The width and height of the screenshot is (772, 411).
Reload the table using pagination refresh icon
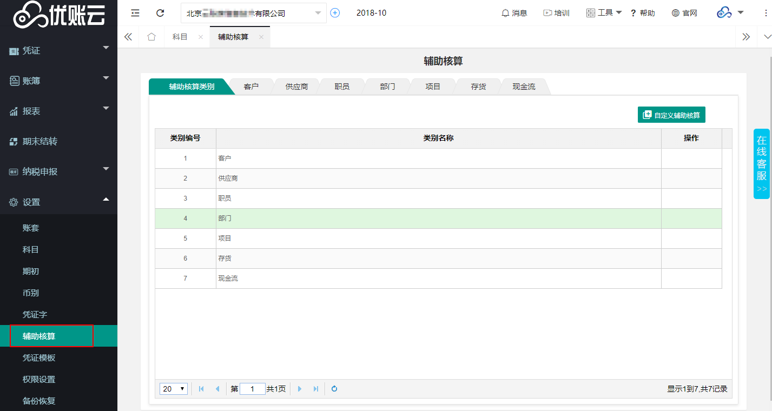point(334,389)
